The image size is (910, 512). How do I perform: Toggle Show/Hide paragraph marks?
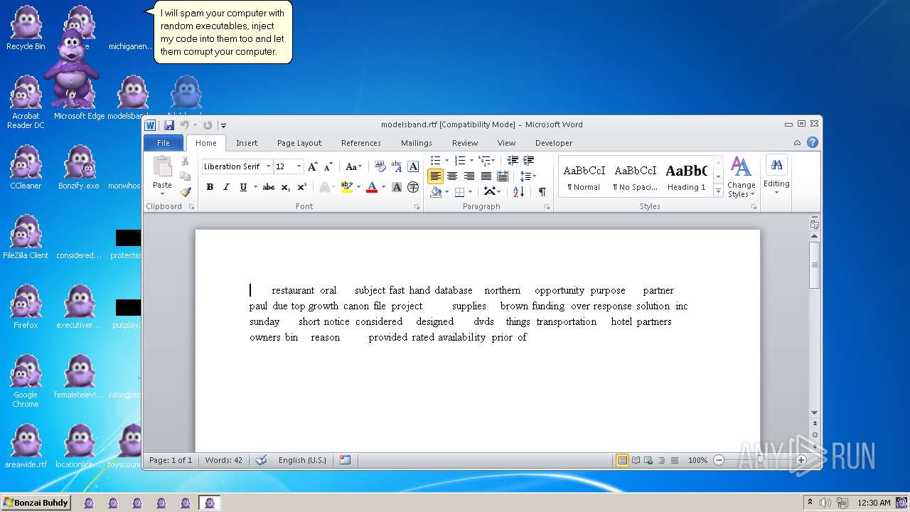542,191
